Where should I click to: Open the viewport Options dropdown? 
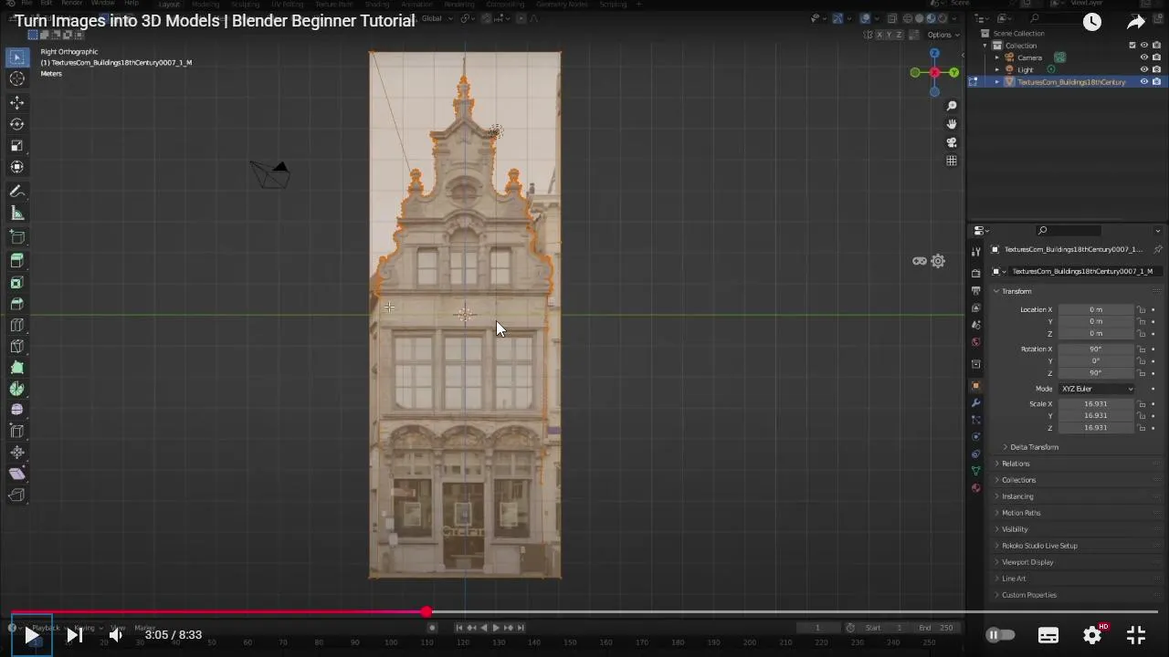(x=943, y=35)
